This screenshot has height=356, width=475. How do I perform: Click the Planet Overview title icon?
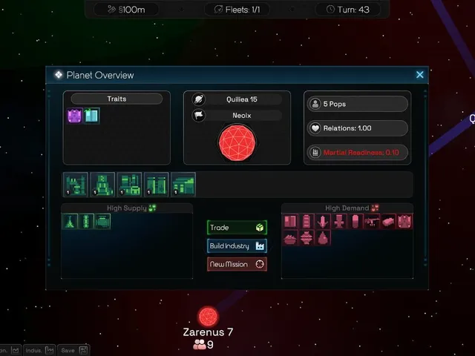coord(59,75)
